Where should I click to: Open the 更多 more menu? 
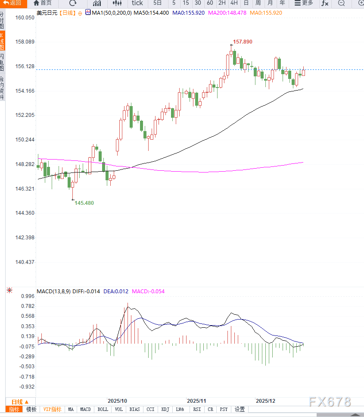304,3
